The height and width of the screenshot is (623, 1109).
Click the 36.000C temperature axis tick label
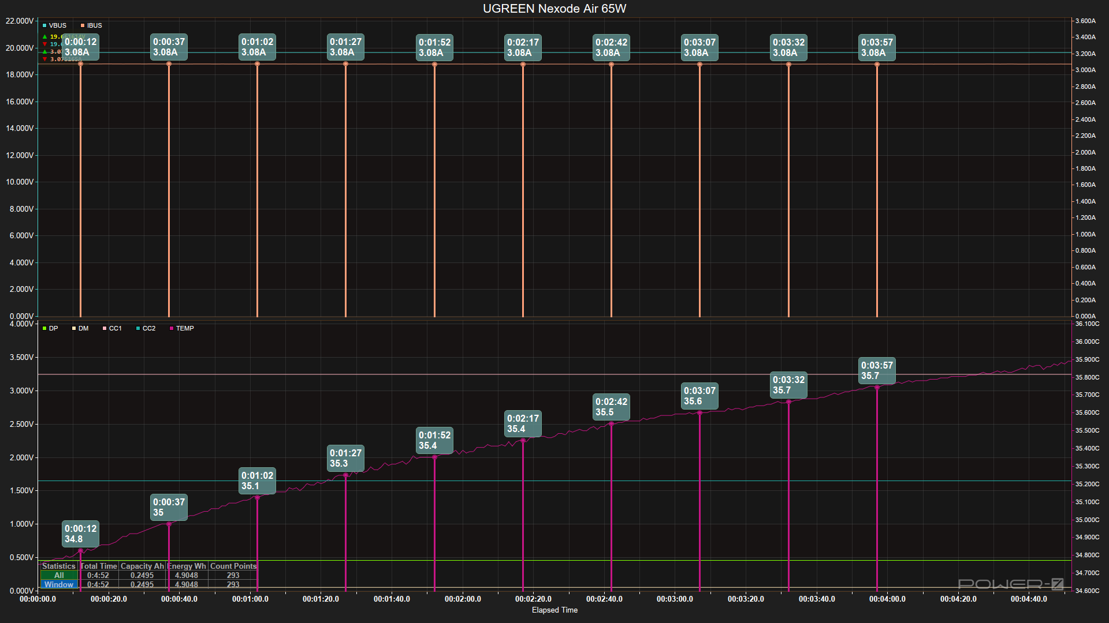(x=1087, y=341)
